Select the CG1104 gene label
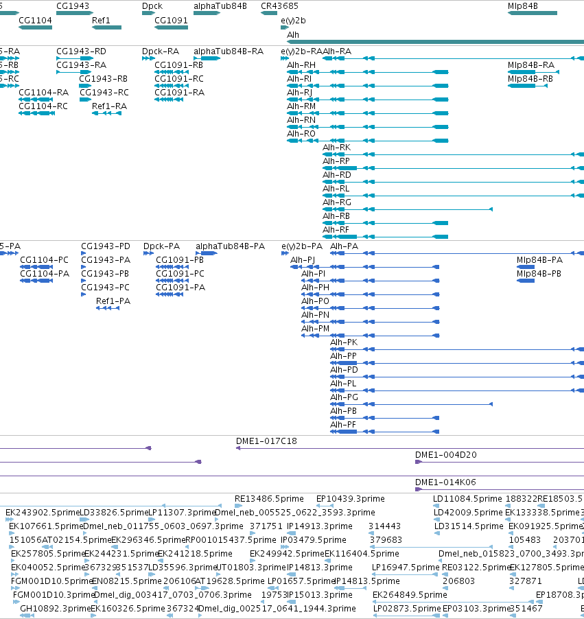The width and height of the screenshot is (584, 619). click(35, 20)
